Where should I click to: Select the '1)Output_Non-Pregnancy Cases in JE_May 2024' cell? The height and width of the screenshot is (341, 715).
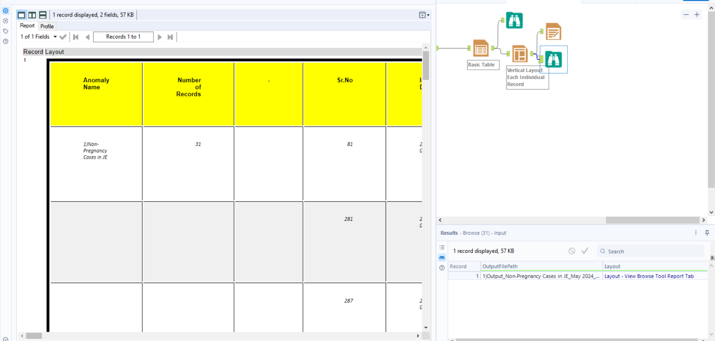tap(541, 276)
